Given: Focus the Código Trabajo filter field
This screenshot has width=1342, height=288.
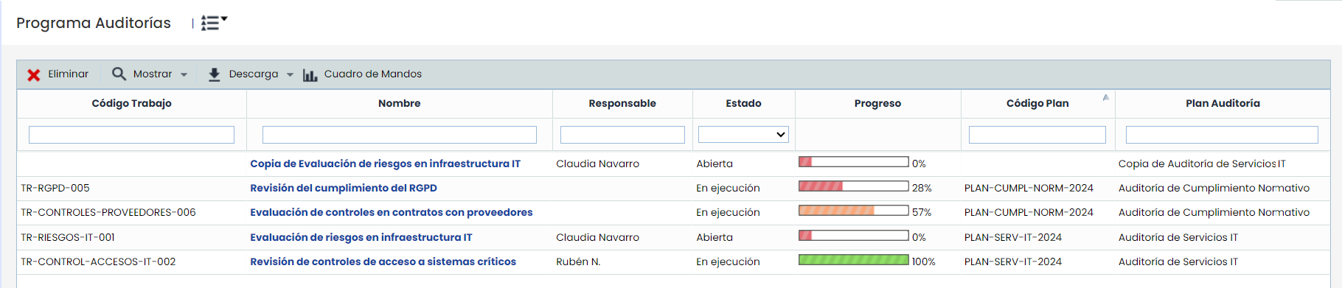Looking at the screenshot, I should 131,135.
